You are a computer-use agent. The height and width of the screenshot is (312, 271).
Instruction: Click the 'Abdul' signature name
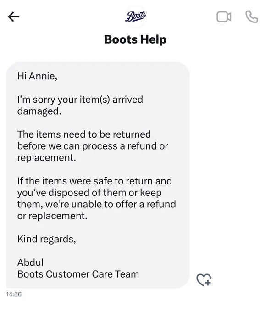30,262
